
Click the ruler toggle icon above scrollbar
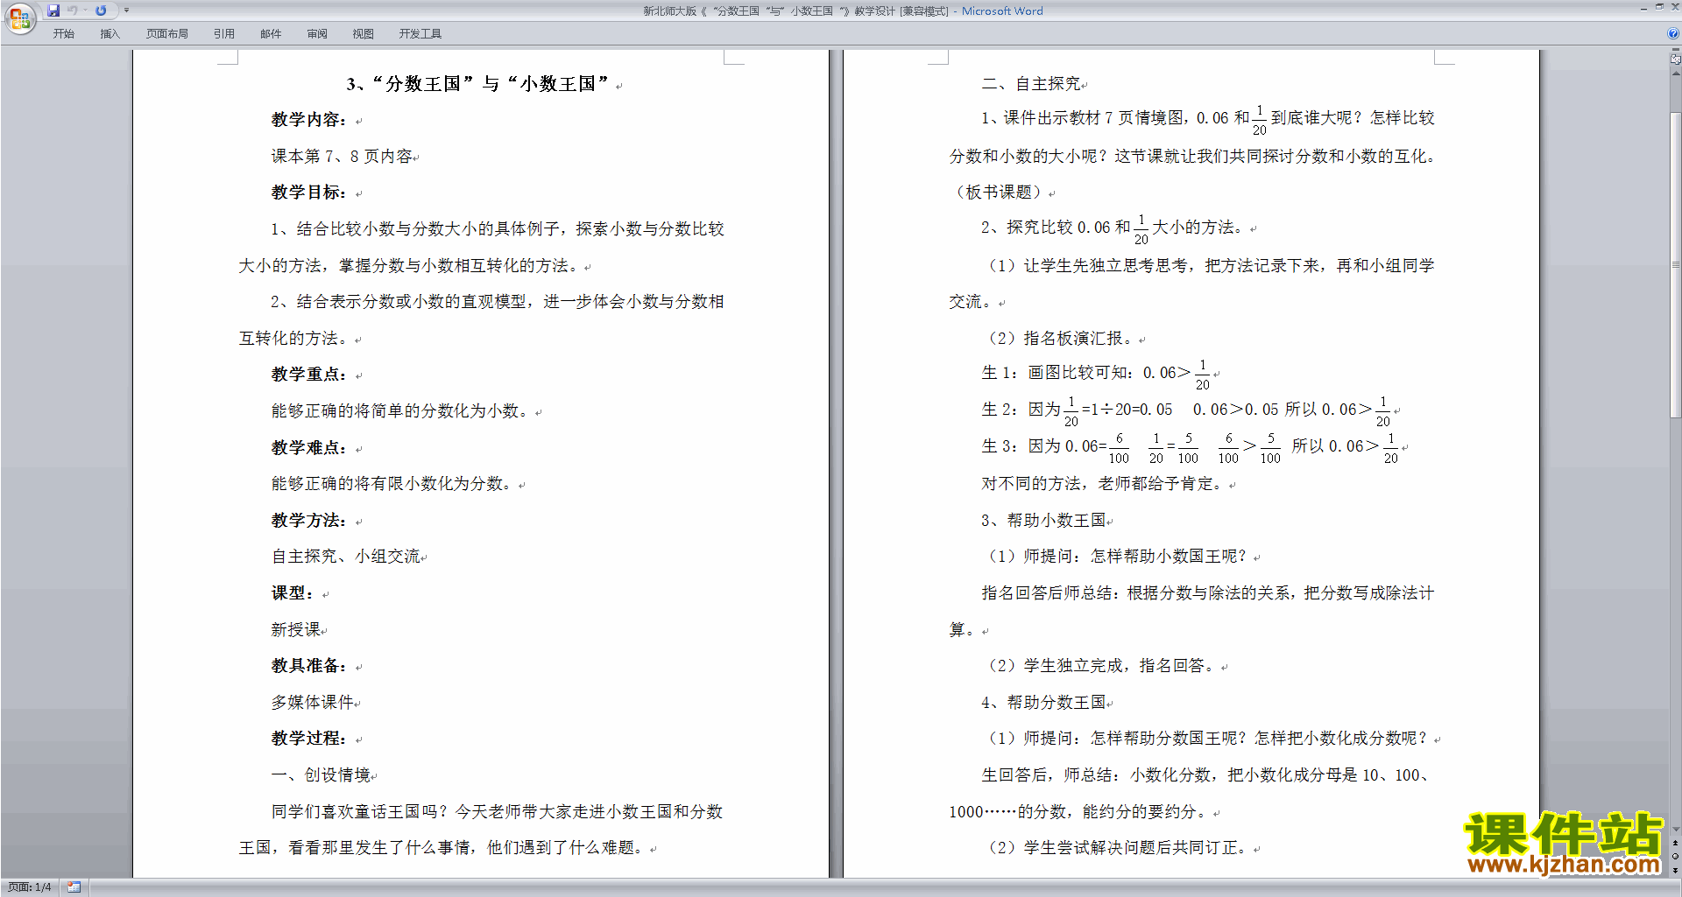point(1675,60)
